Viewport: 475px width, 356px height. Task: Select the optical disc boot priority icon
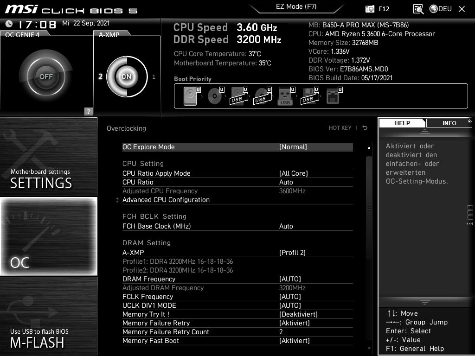click(216, 96)
